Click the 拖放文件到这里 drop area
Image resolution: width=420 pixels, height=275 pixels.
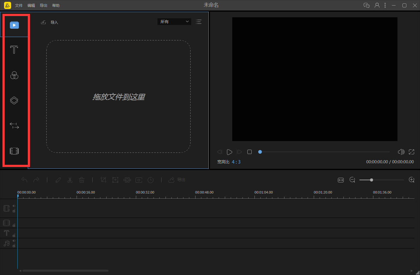(x=119, y=97)
